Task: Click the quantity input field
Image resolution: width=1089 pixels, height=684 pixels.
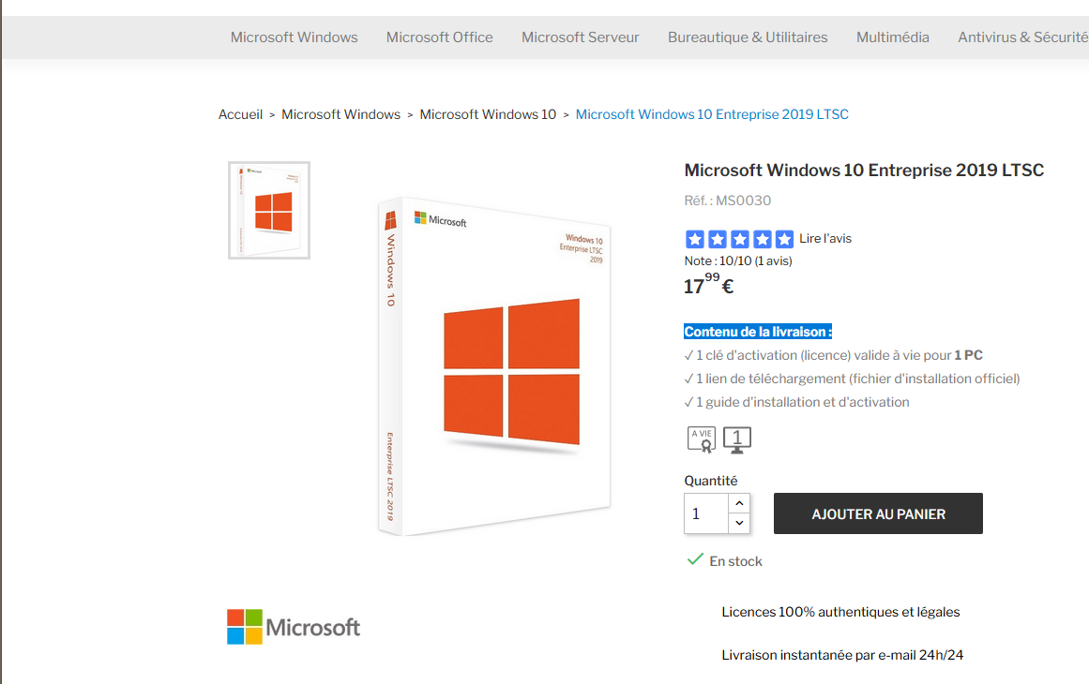Action: (705, 513)
